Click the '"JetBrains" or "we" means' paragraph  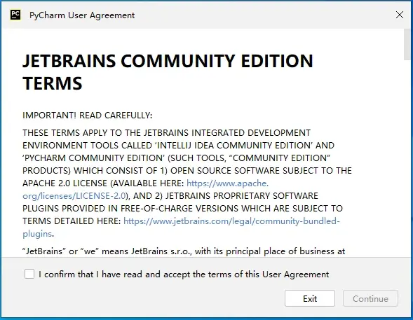coord(184,251)
